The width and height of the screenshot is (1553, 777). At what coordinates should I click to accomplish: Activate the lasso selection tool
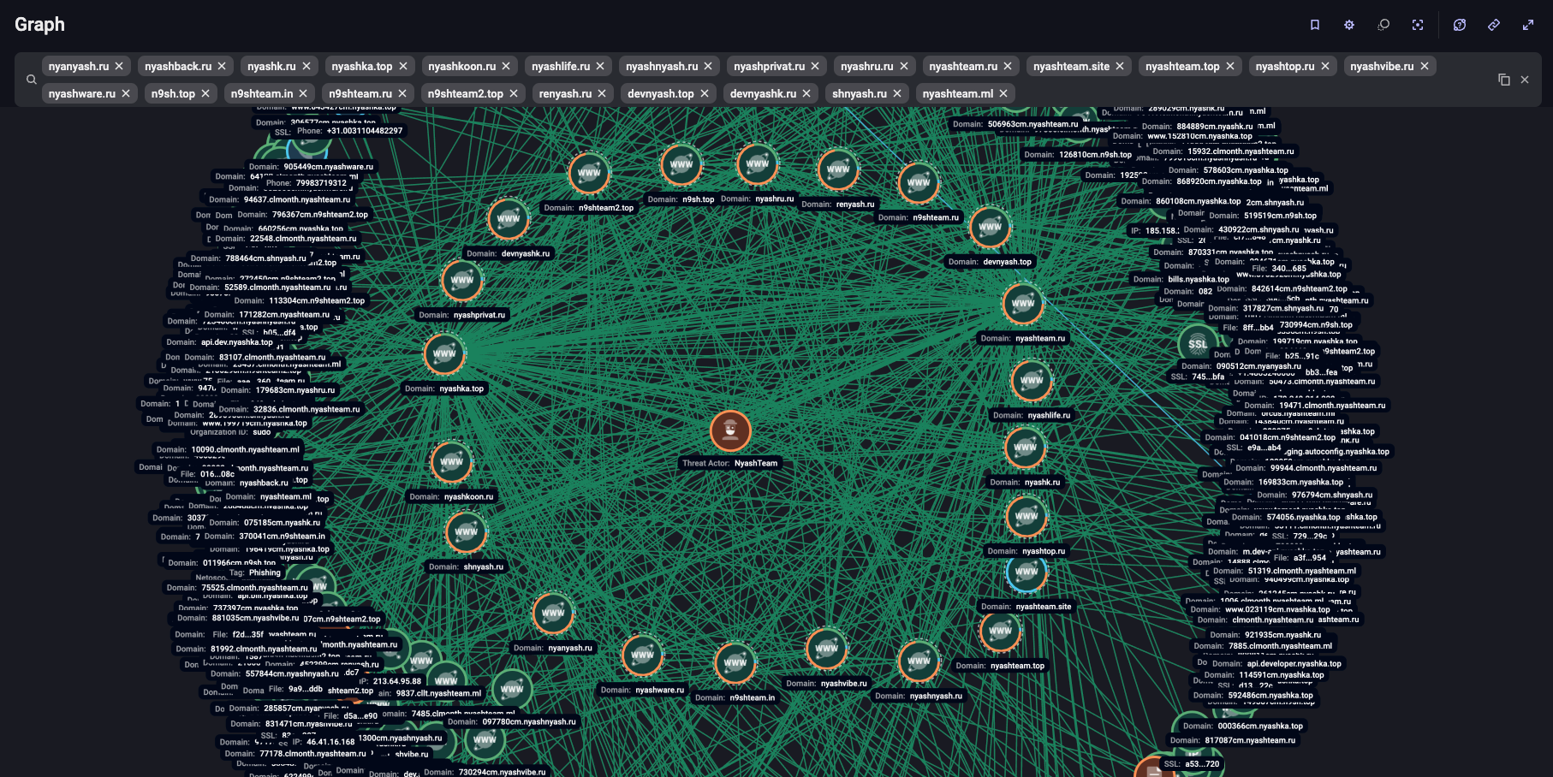pyautogui.click(x=1383, y=25)
